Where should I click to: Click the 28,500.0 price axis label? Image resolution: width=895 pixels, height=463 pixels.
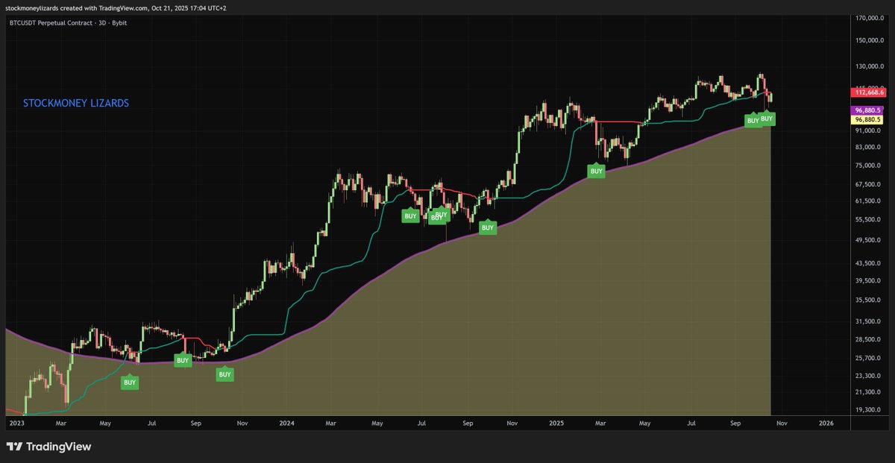click(x=869, y=339)
